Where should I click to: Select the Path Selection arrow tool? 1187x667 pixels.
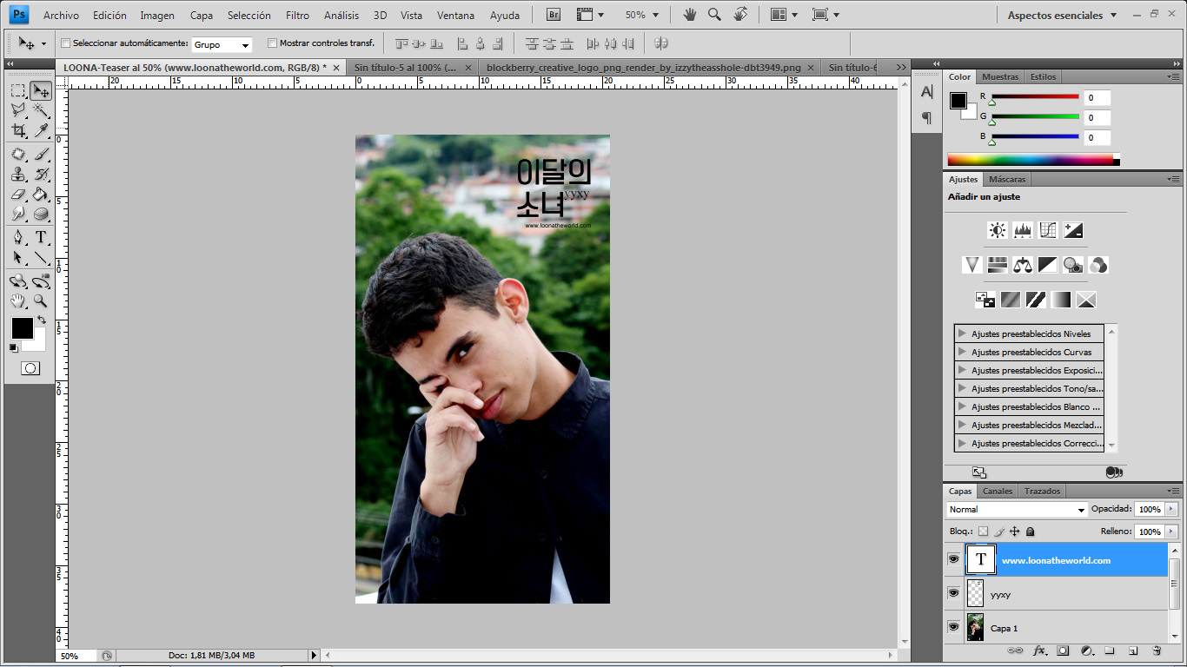(x=17, y=257)
